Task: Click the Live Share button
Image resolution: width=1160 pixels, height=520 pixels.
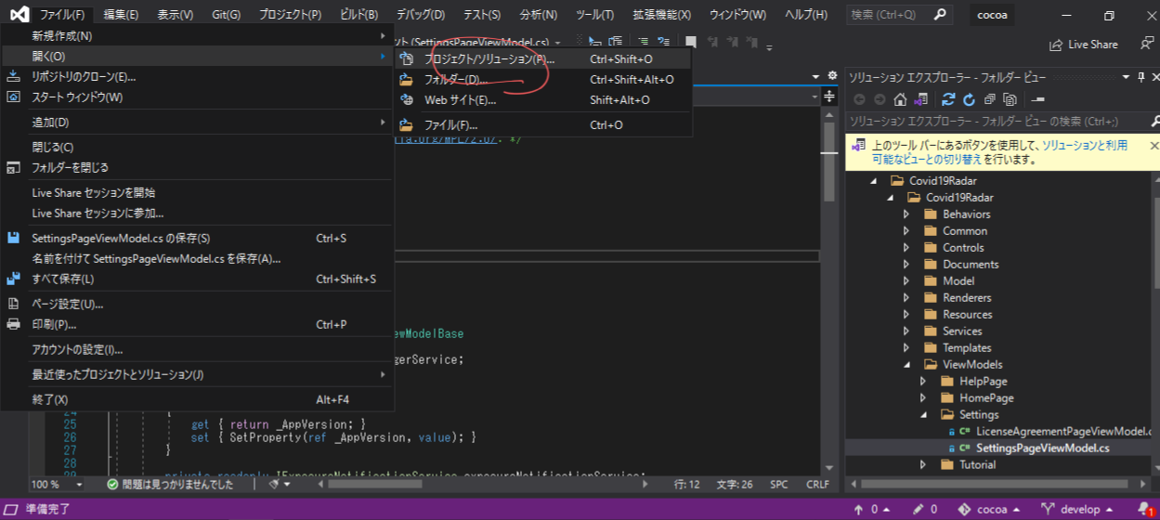Action: click(x=1083, y=44)
